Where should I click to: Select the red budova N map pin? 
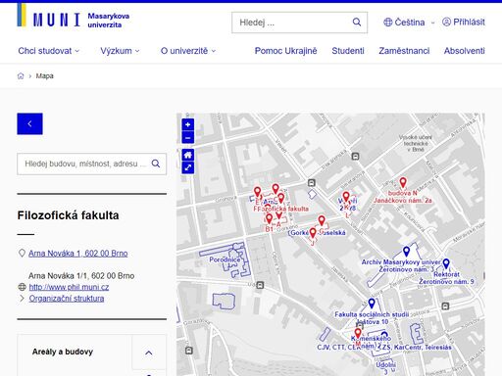point(403,183)
